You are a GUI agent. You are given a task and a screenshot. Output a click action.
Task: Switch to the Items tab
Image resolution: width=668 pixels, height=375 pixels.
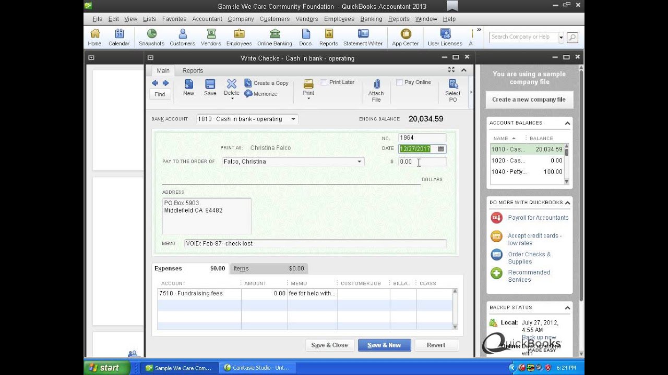coord(269,269)
